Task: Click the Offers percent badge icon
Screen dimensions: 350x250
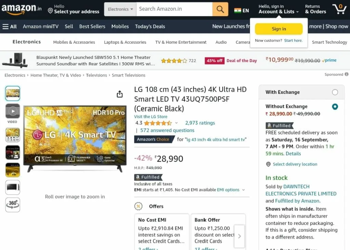Action: coord(138,206)
